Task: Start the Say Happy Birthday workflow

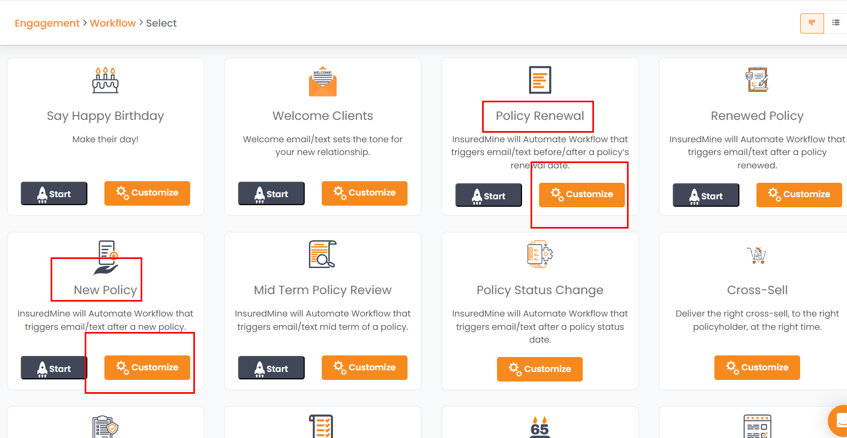Action: pyautogui.click(x=54, y=193)
